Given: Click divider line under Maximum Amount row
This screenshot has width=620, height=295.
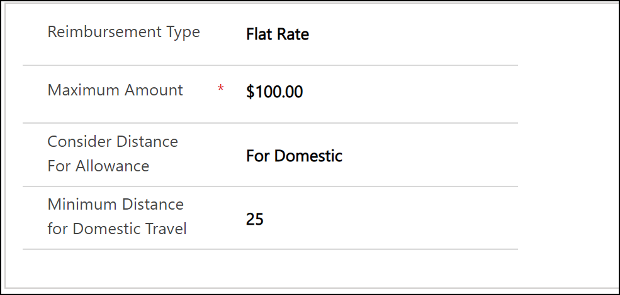Looking at the screenshot, I should (270, 123).
